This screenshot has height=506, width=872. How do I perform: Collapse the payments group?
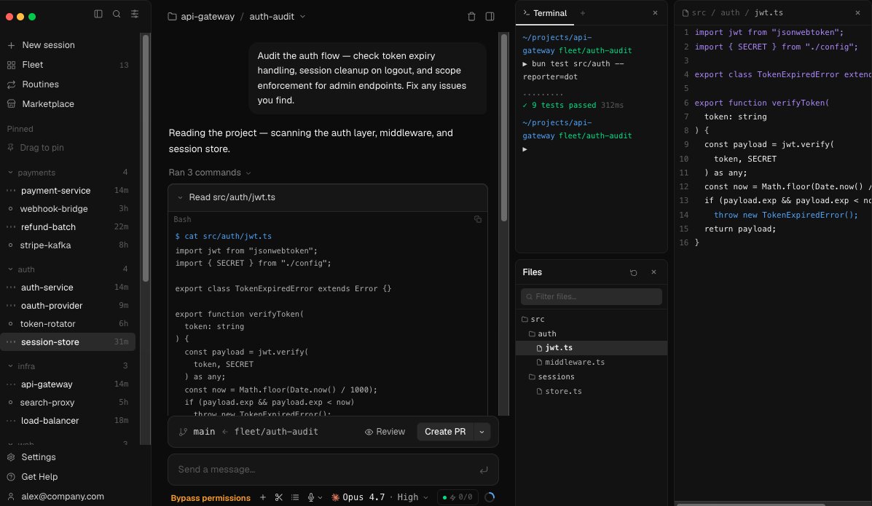coord(10,173)
